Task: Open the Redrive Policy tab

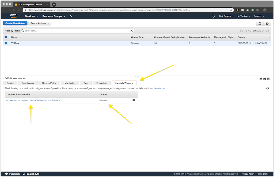Action: 49,83
